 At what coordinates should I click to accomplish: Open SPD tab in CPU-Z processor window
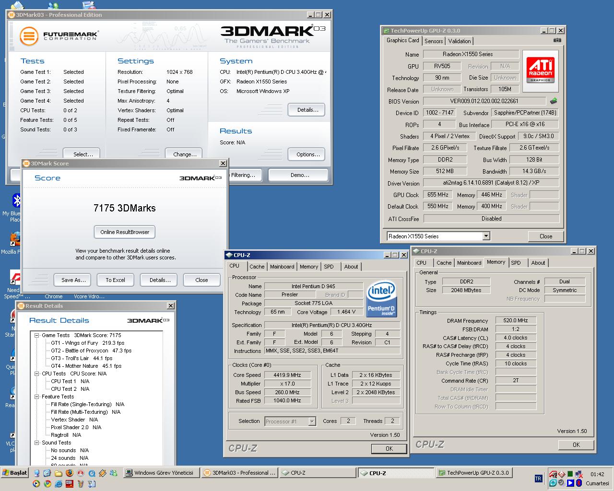[x=329, y=267]
